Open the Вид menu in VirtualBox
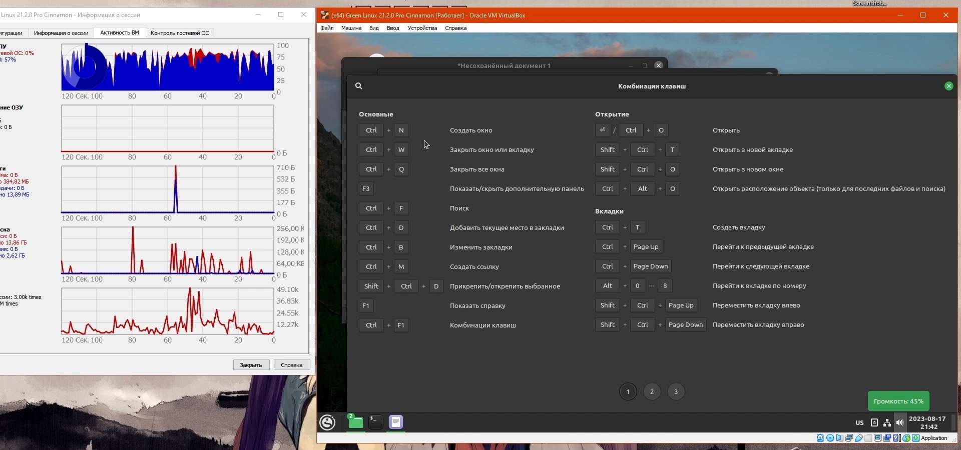Viewport: 961px width, 450px height. click(374, 28)
